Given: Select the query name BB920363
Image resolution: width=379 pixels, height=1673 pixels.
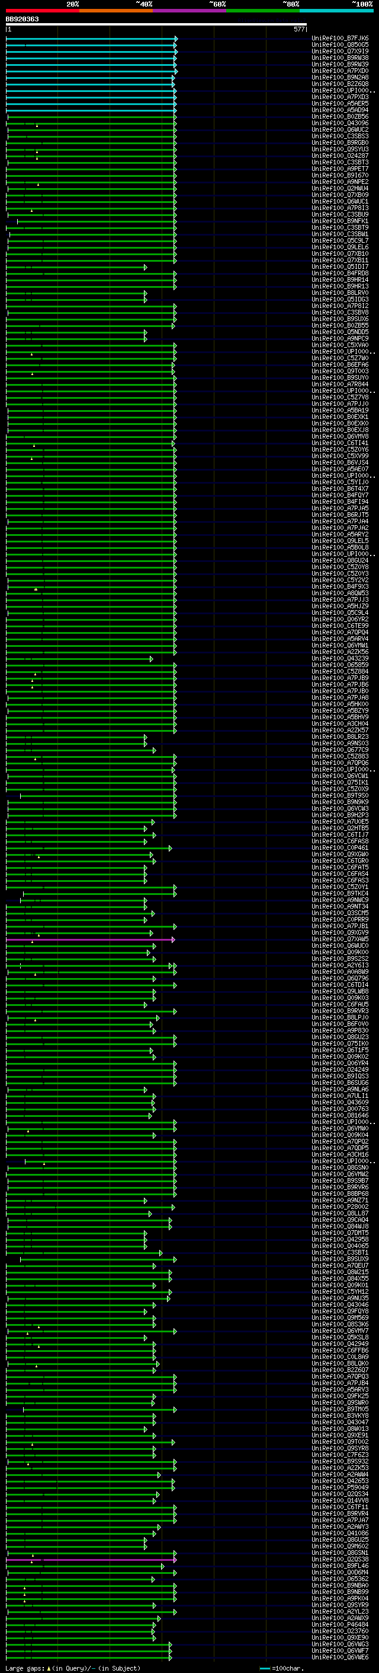Looking at the screenshot, I should [22, 19].
